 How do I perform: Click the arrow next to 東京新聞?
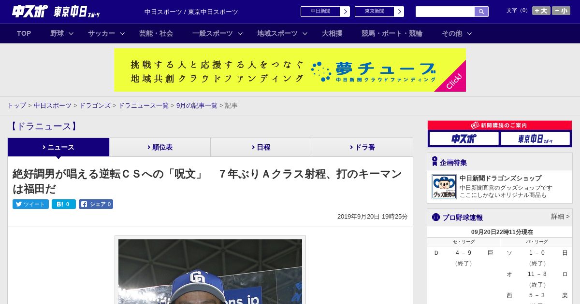tap(399, 12)
